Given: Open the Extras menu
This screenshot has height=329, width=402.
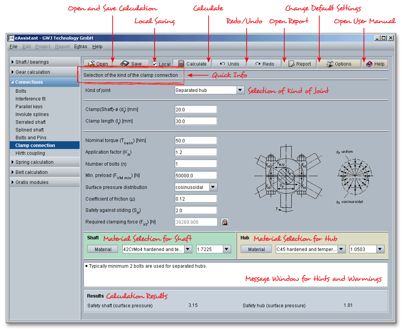Looking at the screenshot, I should click(x=81, y=47).
